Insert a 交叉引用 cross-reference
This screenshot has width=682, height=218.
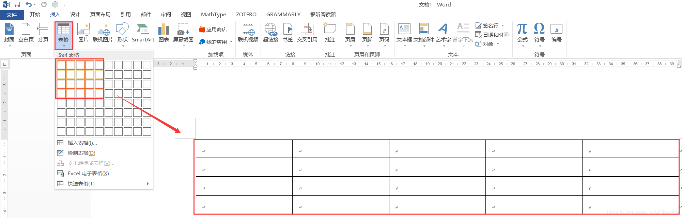tap(307, 33)
